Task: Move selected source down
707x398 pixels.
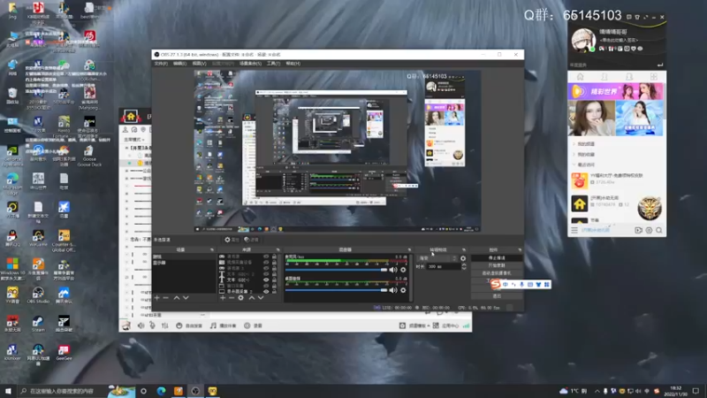Action: click(261, 298)
